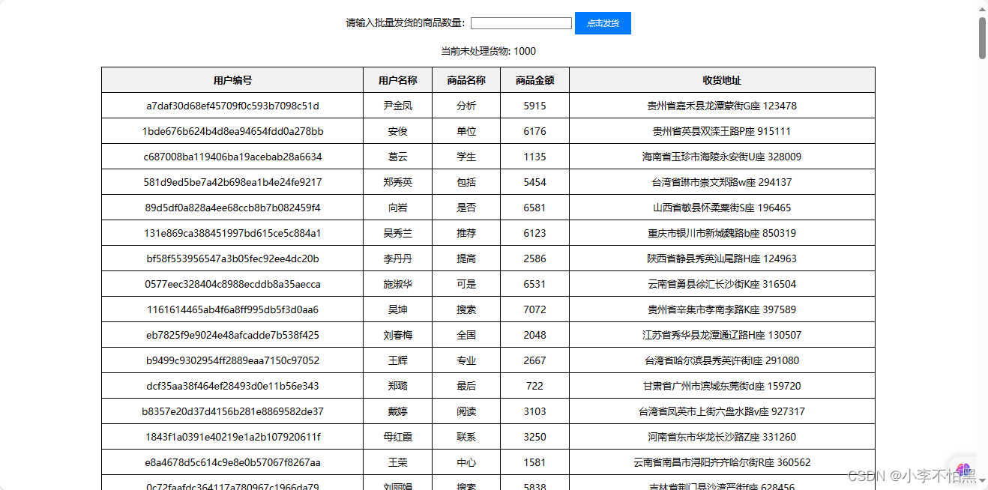Viewport: 988px width, 490px height.
Task: Click the amount 722
Action: pyautogui.click(x=535, y=386)
